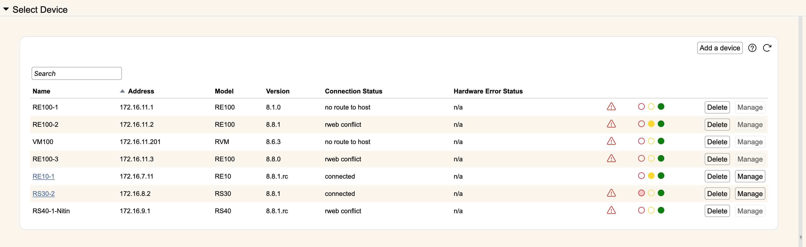
Task: Click red status circle for RE100-1
Action: pos(641,107)
